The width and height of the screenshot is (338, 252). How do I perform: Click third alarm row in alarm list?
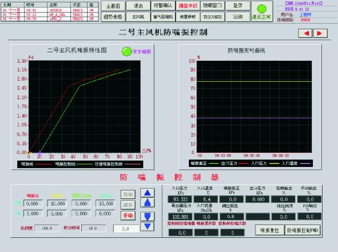(x=50, y=19)
